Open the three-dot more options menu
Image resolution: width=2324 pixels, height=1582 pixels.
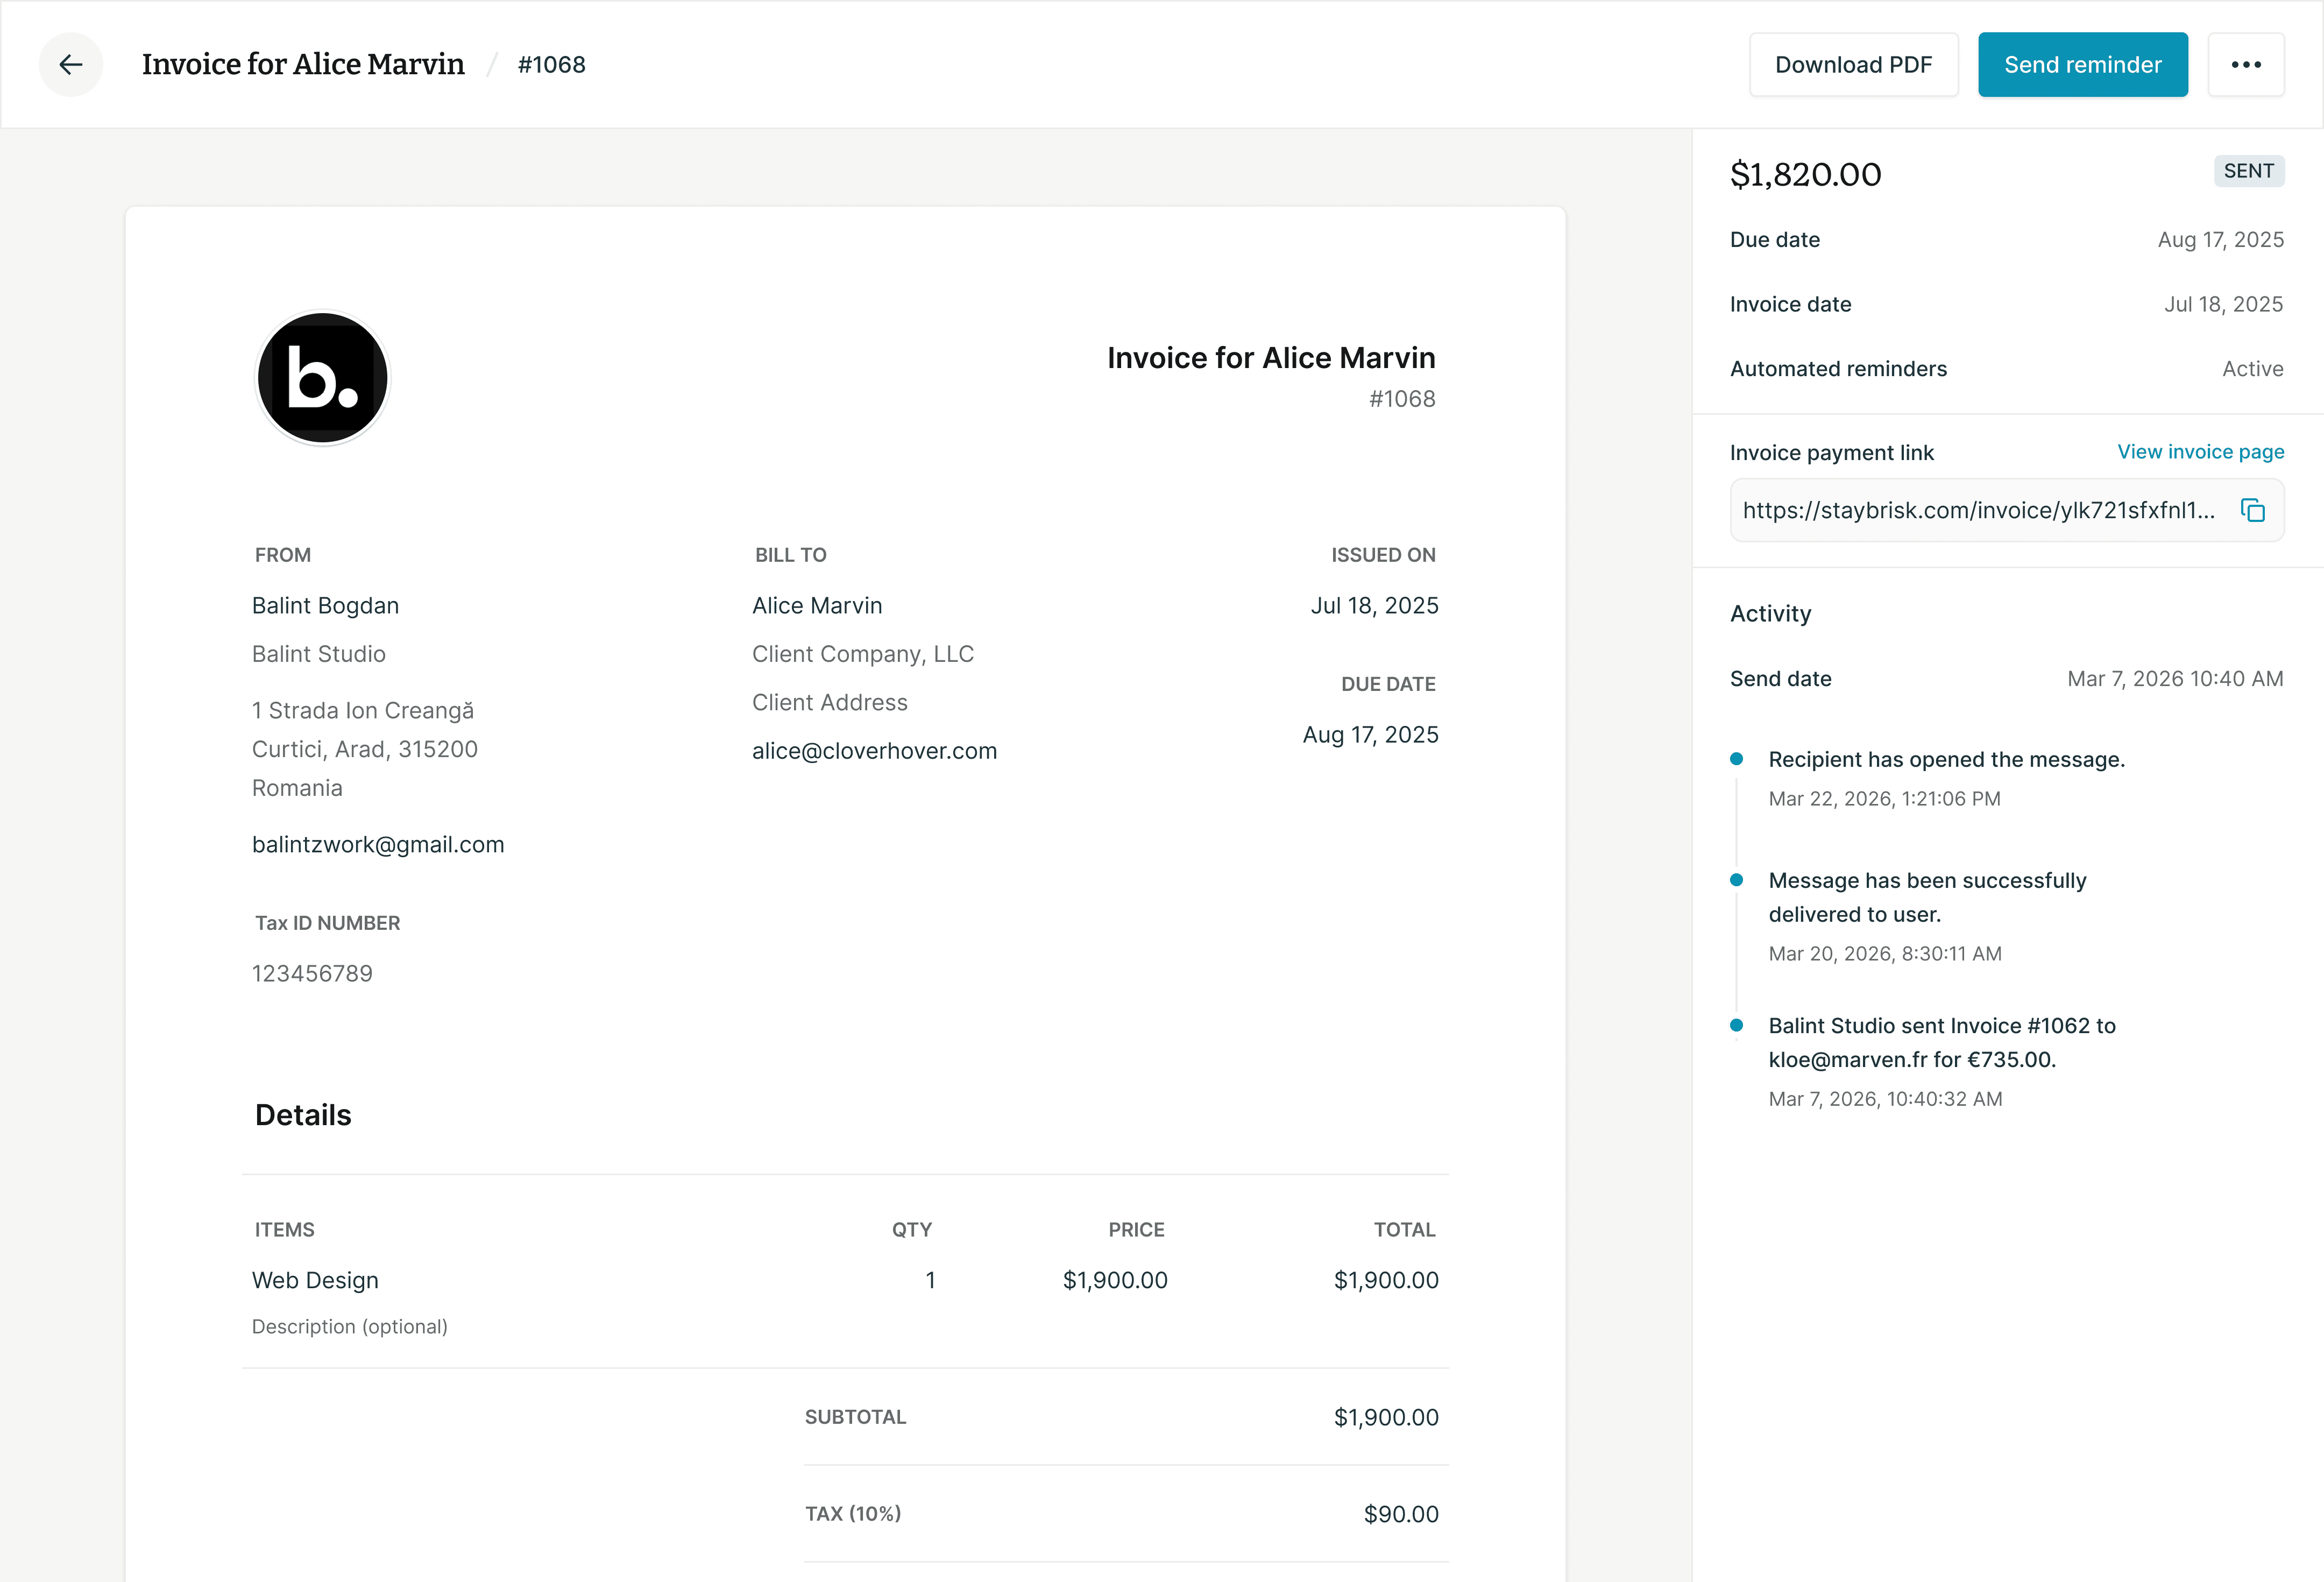[2246, 65]
